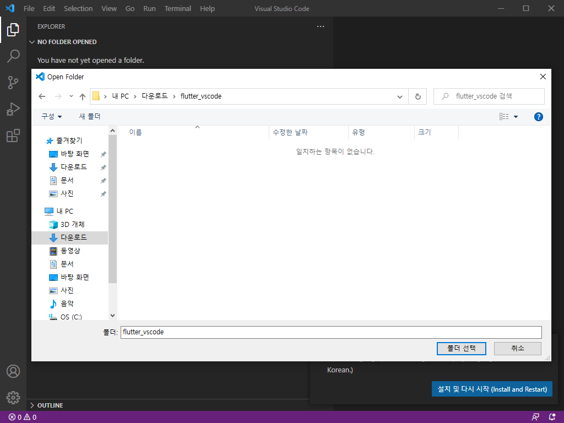Open the Help menu
Image resolution: width=564 pixels, height=423 pixels.
click(x=207, y=9)
